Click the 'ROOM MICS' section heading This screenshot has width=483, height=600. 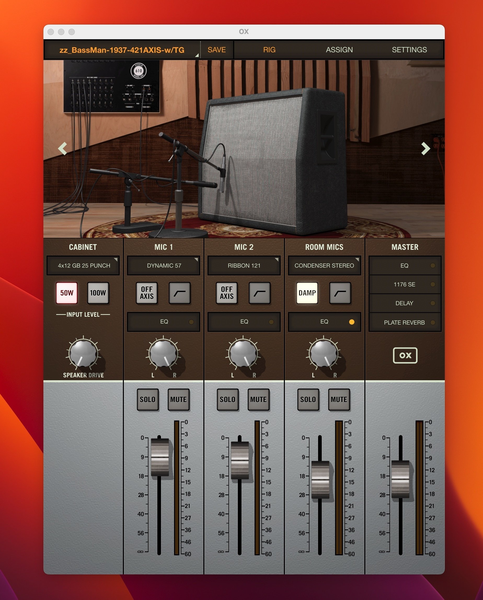pos(324,247)
